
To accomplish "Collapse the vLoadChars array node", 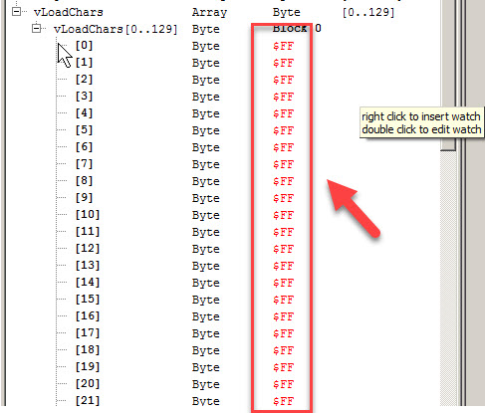I will [16, 12].
